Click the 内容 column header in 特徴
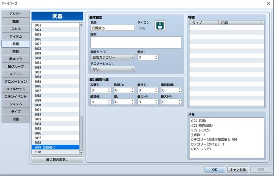Screen dimensions: 274x176 click(239, 23)
